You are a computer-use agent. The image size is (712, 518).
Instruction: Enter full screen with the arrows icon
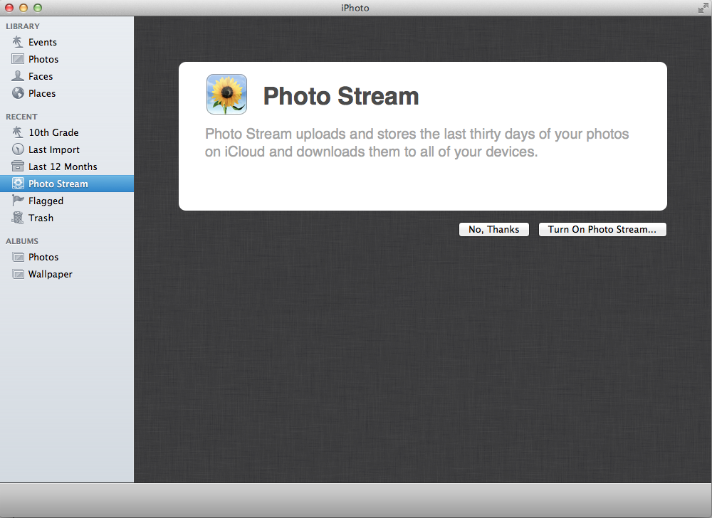(x=703, y=8)
